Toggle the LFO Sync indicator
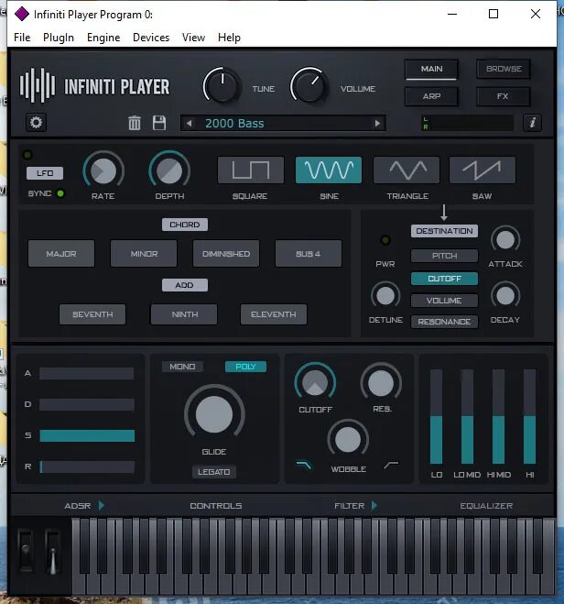 pyautogui.click(x=60, y=193)
